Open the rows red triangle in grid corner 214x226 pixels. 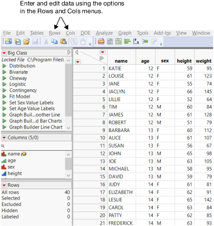[x=78, y=62]
